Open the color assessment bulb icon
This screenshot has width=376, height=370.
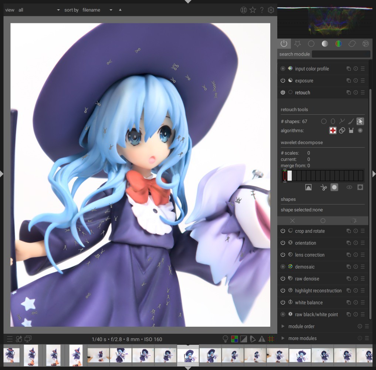pos(225,339)
